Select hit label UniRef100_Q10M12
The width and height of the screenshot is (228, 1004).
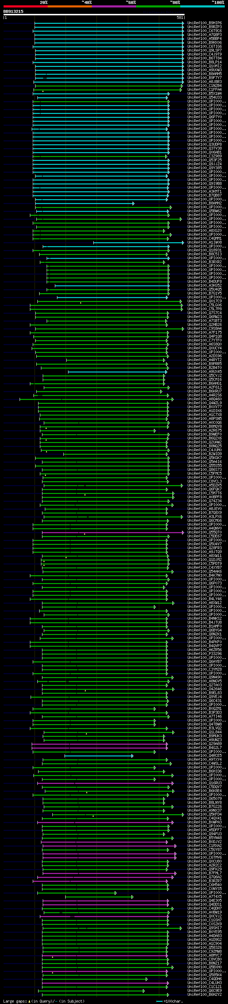pos(204,66)
